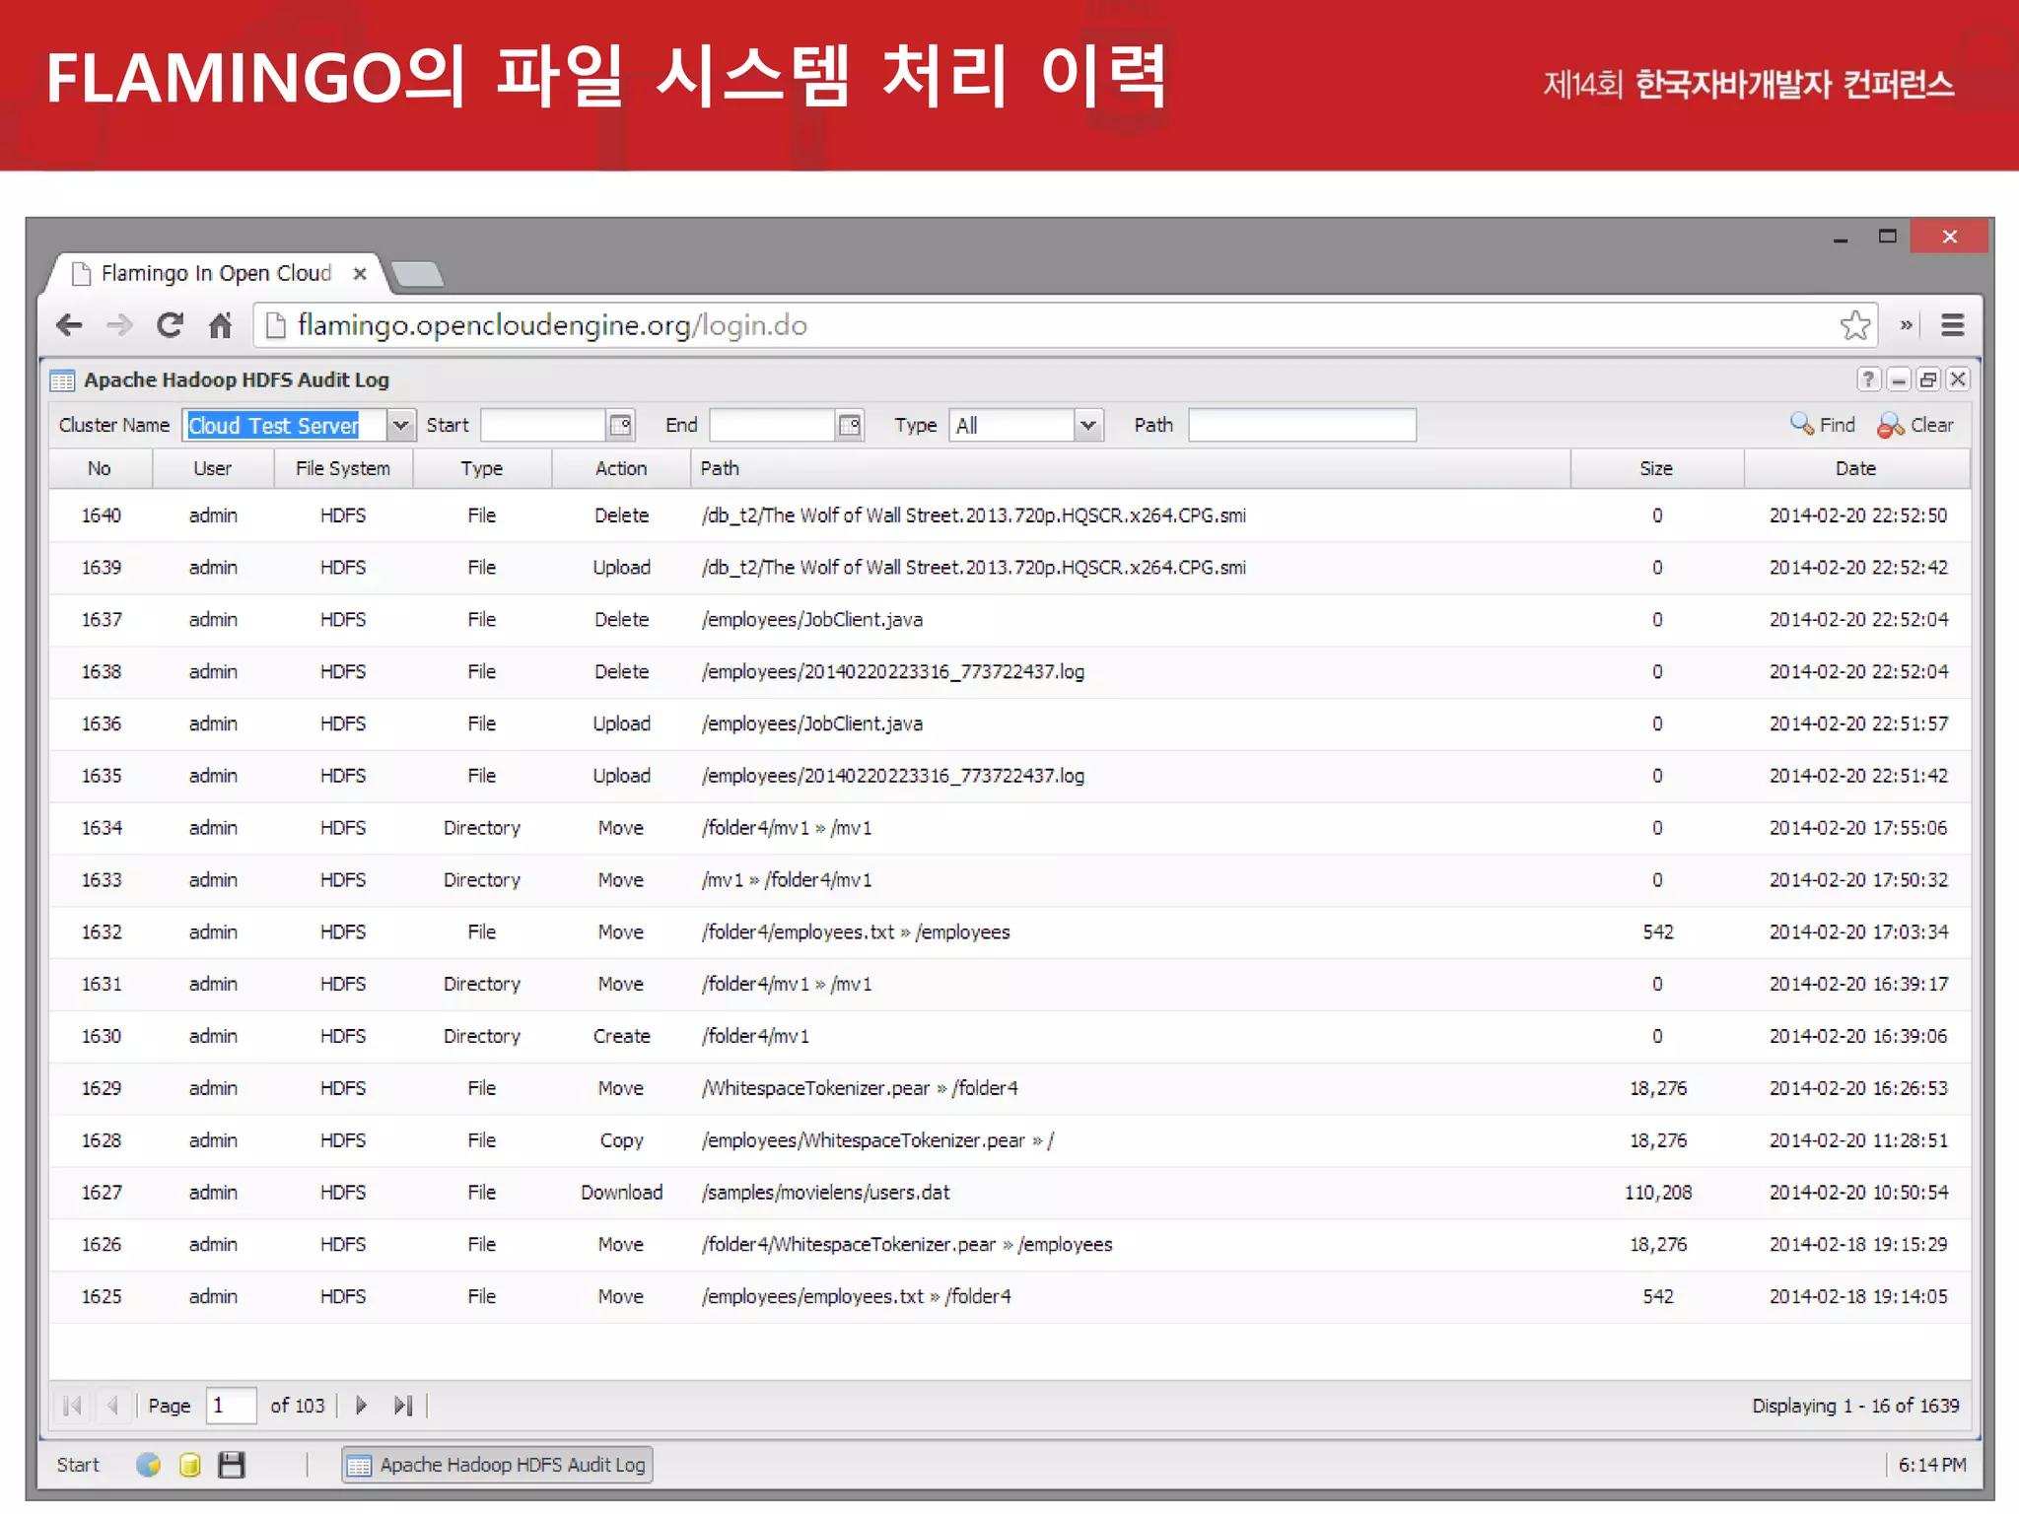Click the Create action in row 1630

(x=622, y=1037)
